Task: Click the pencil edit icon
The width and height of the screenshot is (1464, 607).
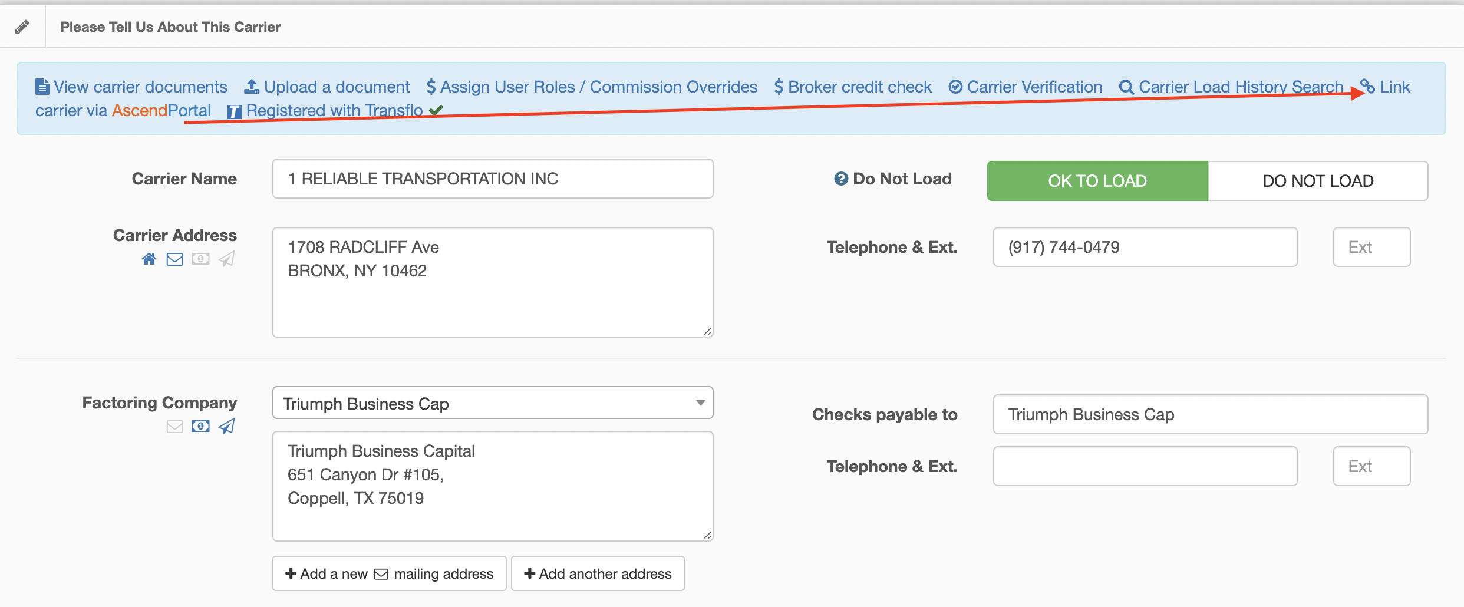Action: coord(22,27)
